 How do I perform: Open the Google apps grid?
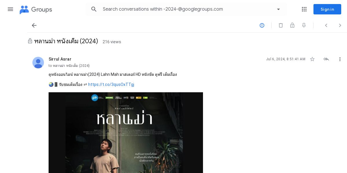[304, 9]
